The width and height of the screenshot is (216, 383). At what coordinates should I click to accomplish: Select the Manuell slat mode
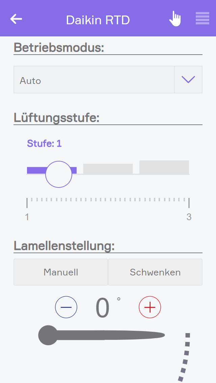coord(61,272)
